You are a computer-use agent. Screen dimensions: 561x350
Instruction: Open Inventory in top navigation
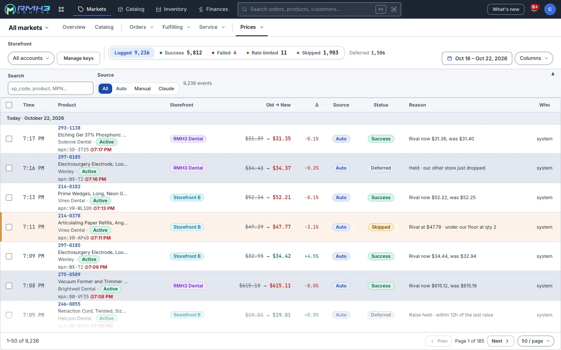[171, 9]
